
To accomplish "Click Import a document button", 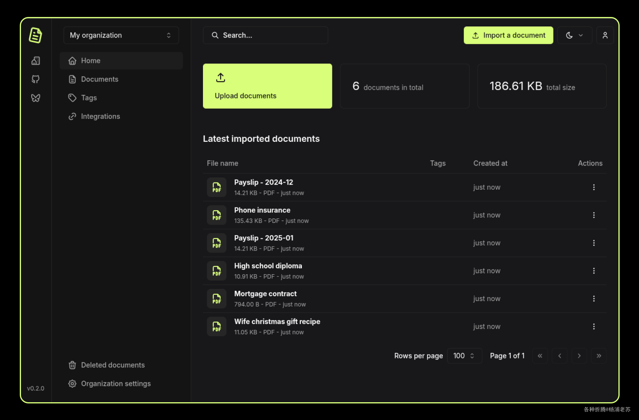I will [508, 35].
